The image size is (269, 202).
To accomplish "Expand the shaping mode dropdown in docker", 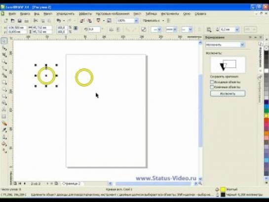I will pyautogui.click(x=242, y=45).
